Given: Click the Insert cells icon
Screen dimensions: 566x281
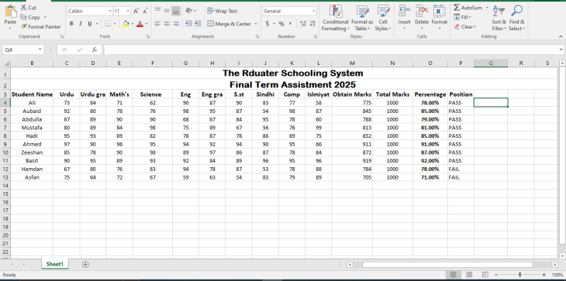Looking at the screenshot, I should [x=404, y=10].
